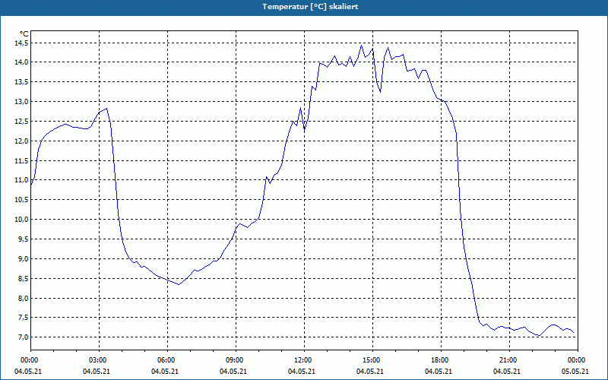The height and width of the screenshot is (380, 608).
Task: Click the '12,0' temperature tick label
Action: point(21,141)
